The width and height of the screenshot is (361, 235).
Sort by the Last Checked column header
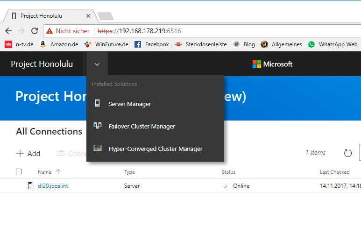[x=334, y=172]
